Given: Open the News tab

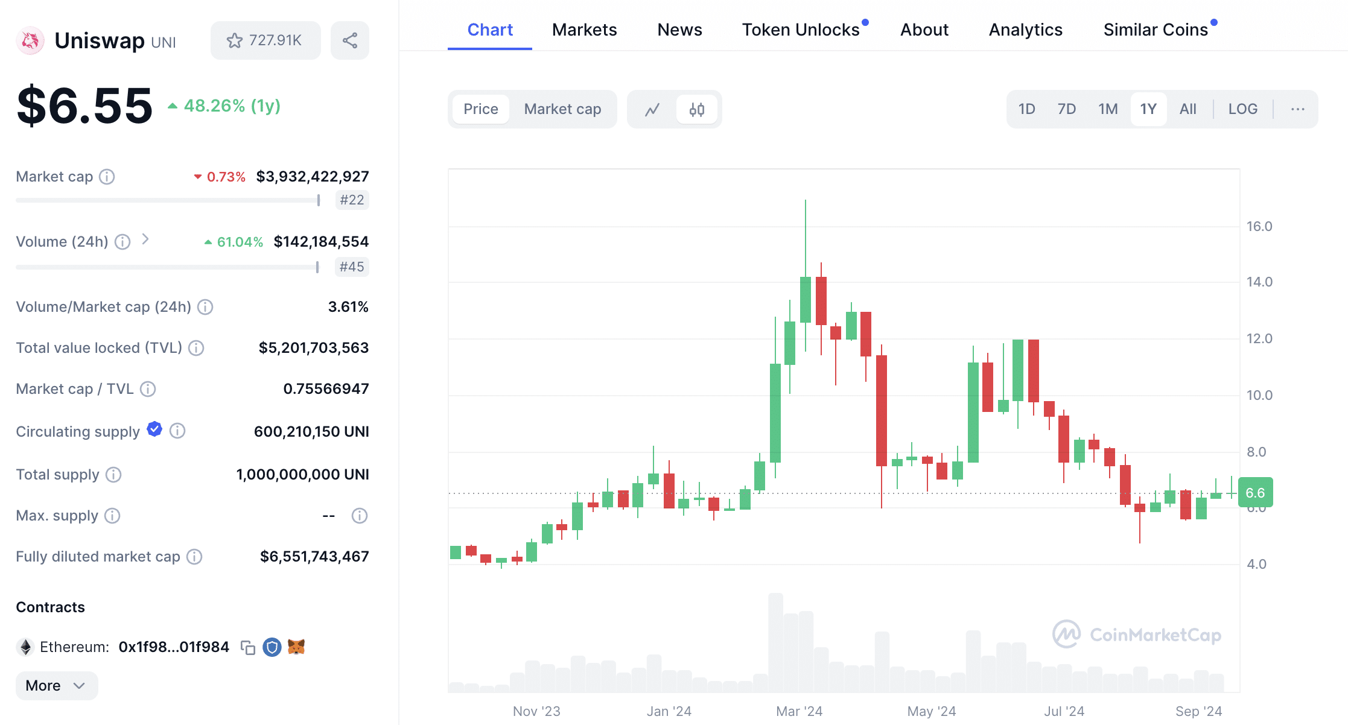Looking at the screenshot, I should tap(679, 30).
